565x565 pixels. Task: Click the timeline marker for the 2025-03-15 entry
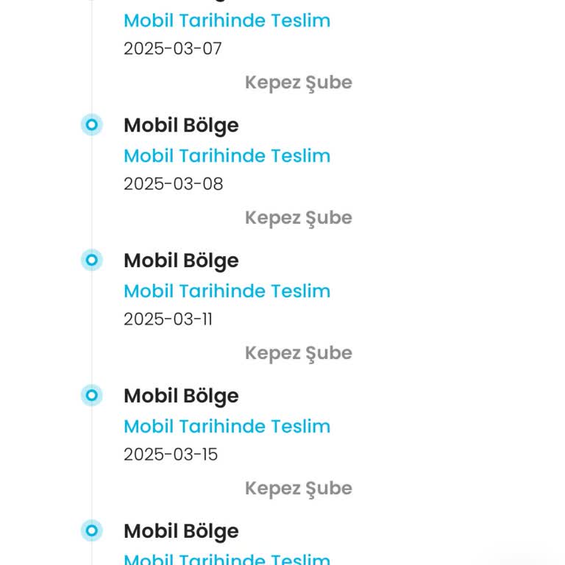(x=91, y=395)
